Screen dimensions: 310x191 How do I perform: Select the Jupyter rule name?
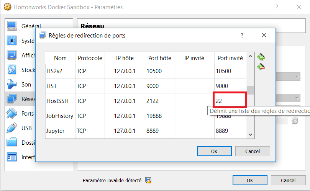(55, 131)
